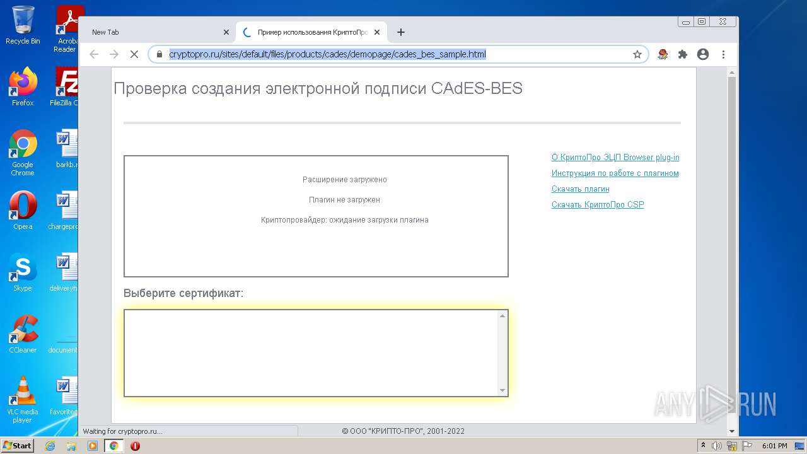Click the address bar URL
Screen dimensions: 807x454
[327, 54]
